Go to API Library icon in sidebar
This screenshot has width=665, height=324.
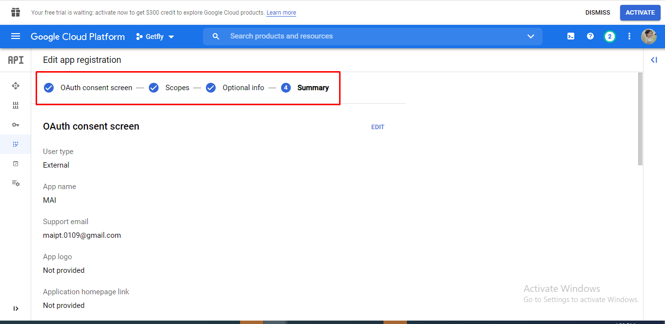(16, 105)
